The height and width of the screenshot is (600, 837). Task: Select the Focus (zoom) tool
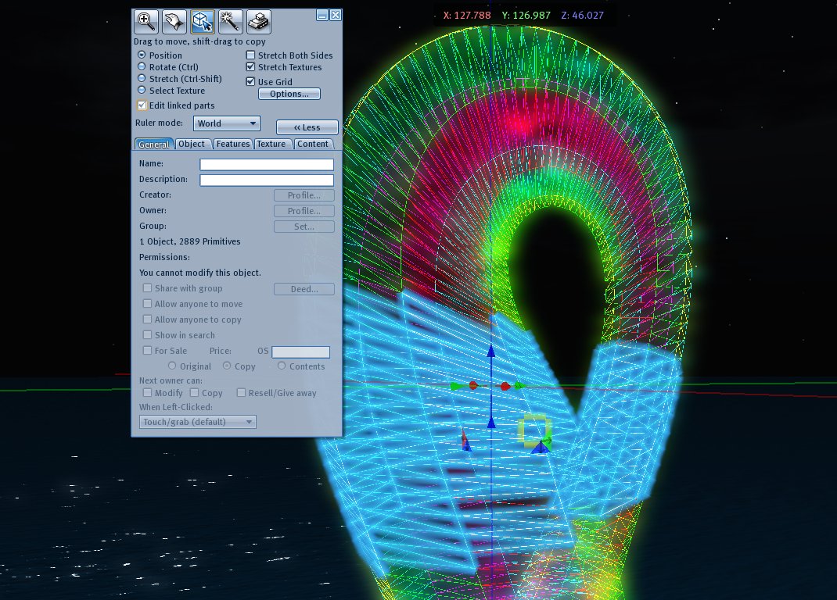[x=145, y=21]
